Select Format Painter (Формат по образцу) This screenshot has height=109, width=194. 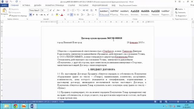(x=18, y=16)
